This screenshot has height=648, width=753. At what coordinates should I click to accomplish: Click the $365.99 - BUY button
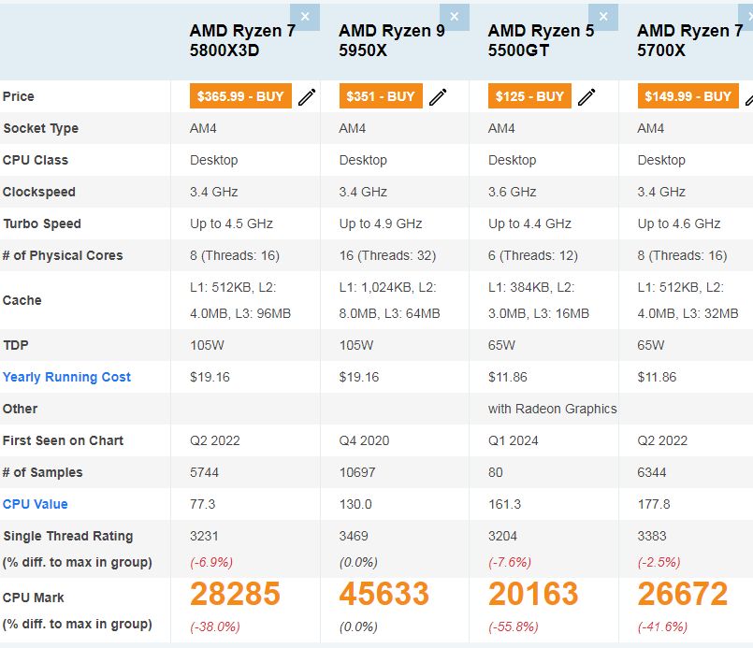(x=240, y=96)
